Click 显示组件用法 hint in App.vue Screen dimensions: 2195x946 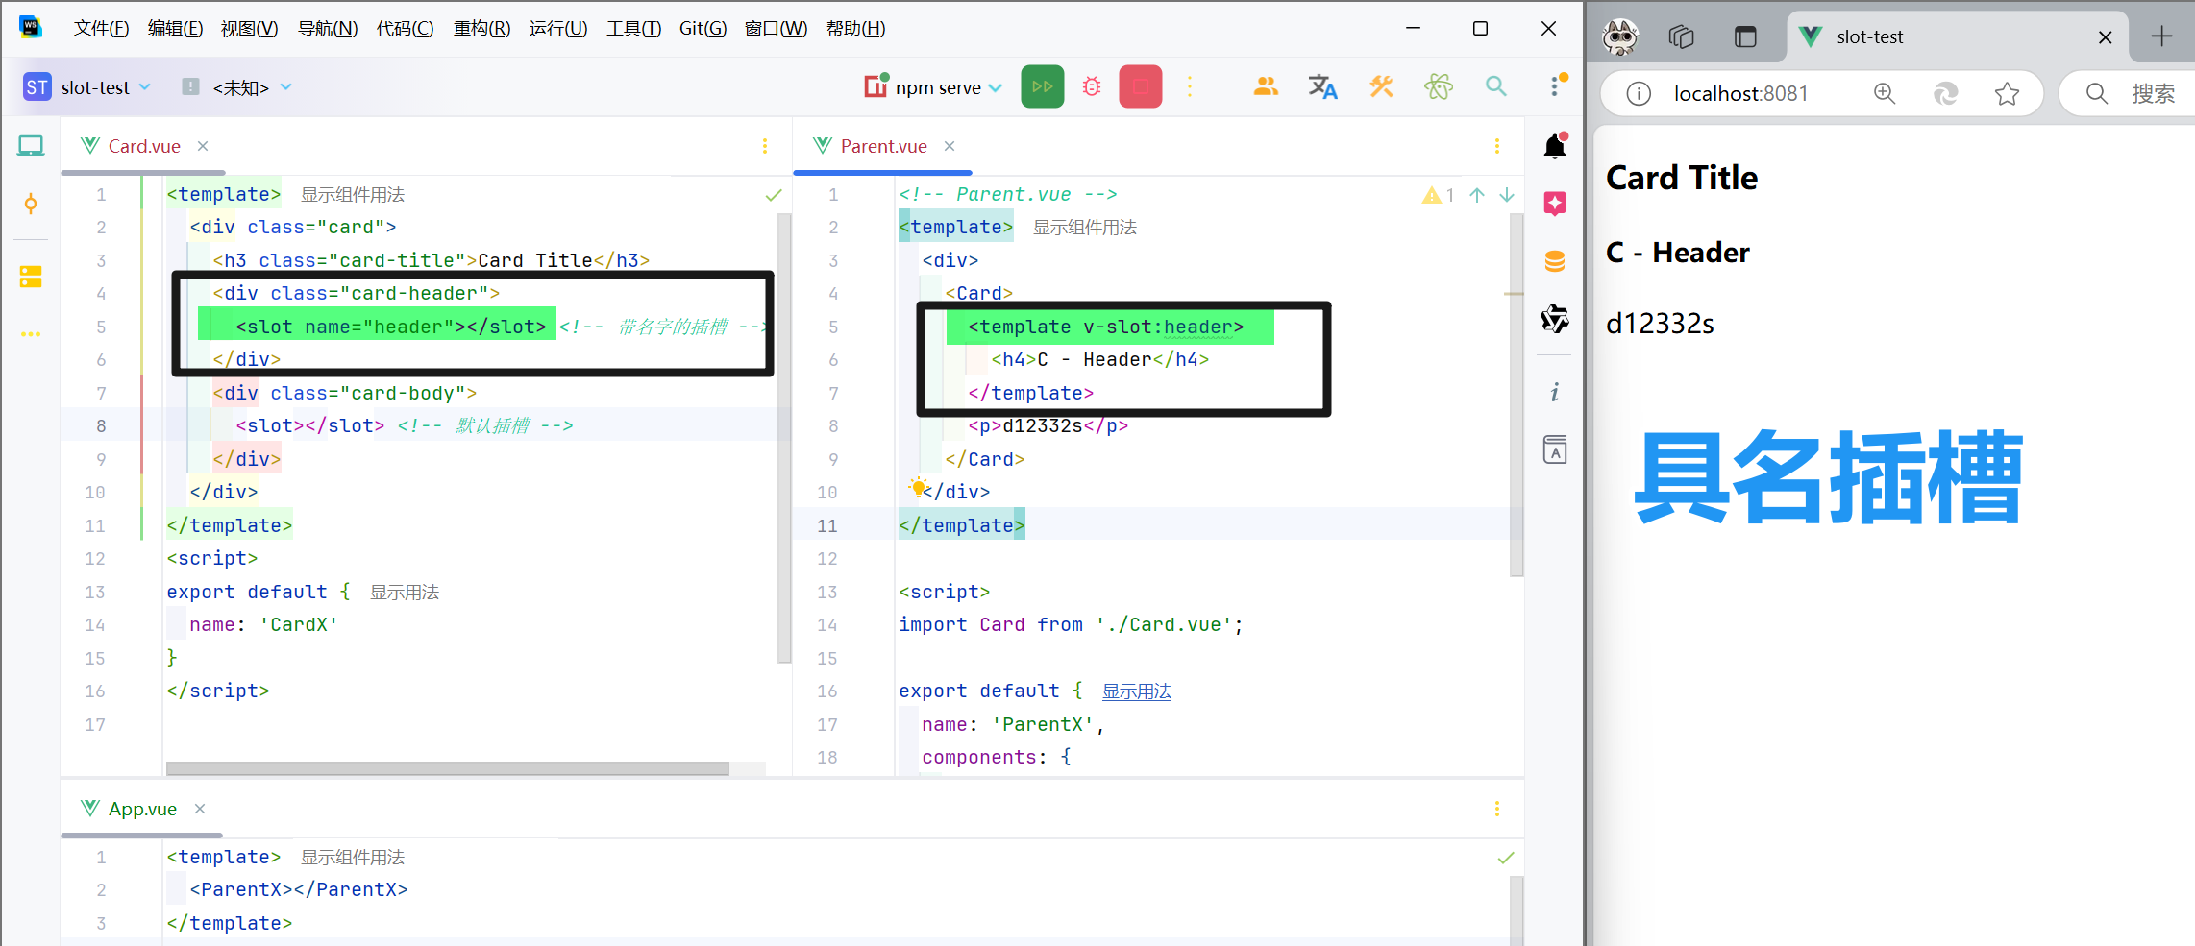point(353,858)
